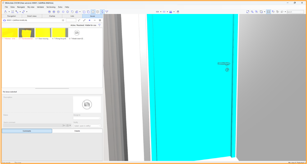Open the Sectioning menu
The image size is (307, 164).
click(x=51, y=7)
